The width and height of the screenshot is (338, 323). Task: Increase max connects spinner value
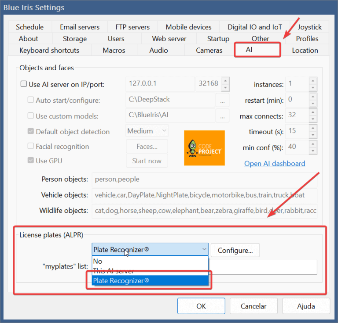click(313, 112)
